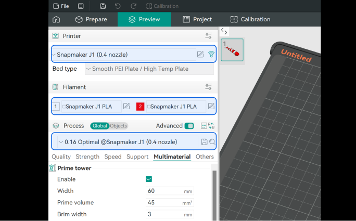Click the redo arrow icon
Screen dimensions: 356x221
coord(133,6)
